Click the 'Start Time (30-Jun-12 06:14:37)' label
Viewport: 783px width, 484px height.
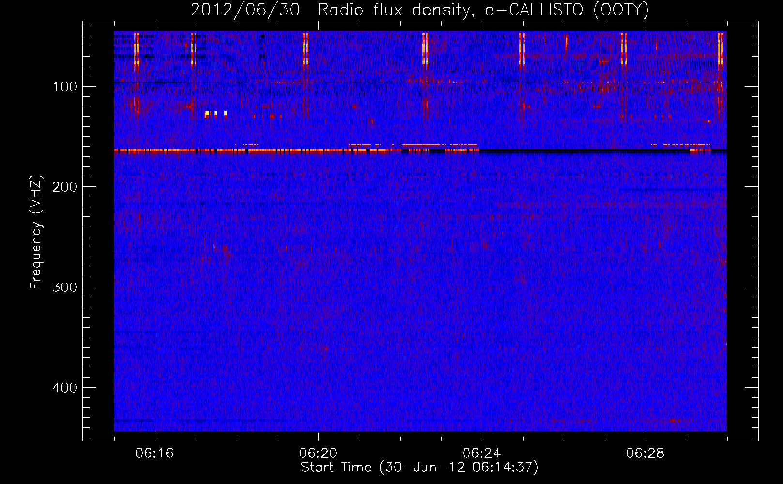click(420, 468)
